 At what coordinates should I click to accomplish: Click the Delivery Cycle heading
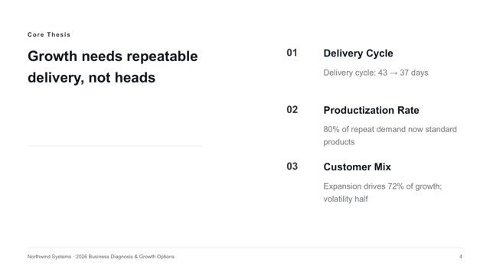(x=358, y=53)
